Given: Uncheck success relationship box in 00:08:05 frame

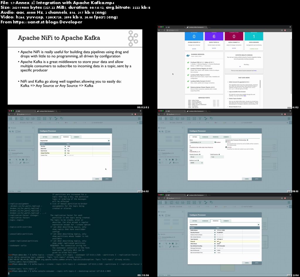Looking at the screenshot, I should coord(226,147).
